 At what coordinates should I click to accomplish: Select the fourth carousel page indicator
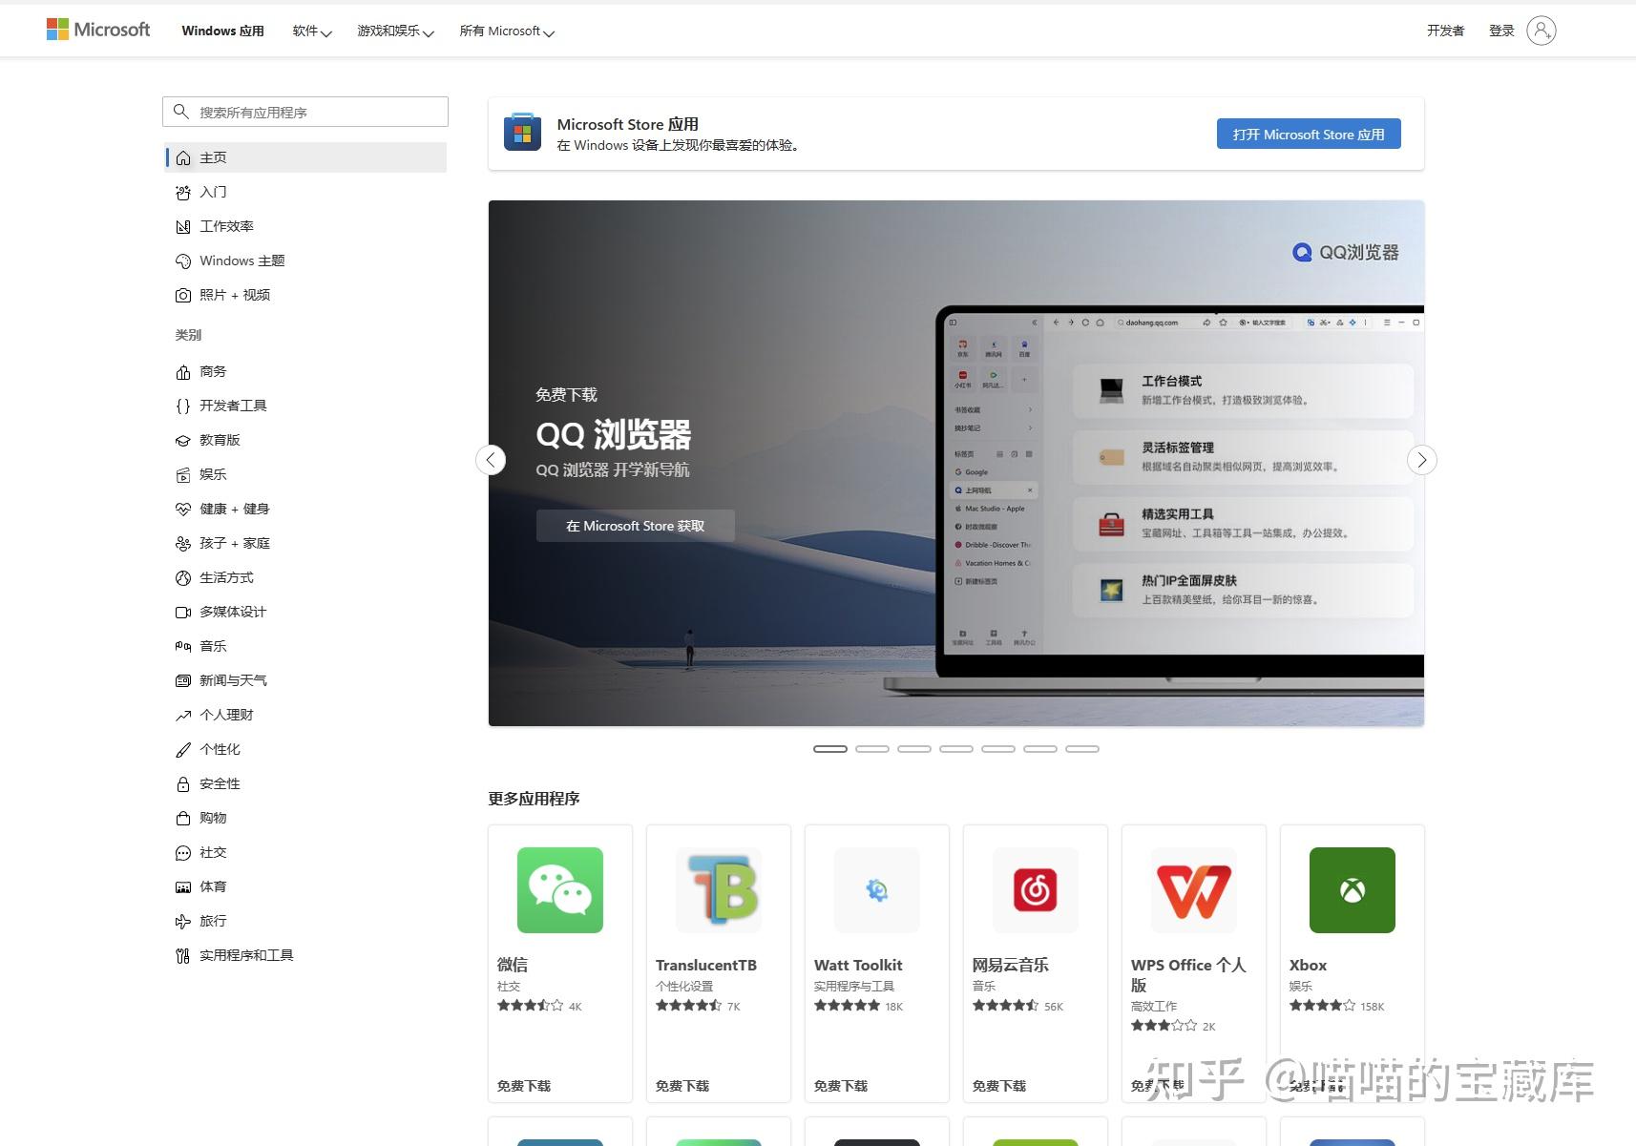(956, 749)
